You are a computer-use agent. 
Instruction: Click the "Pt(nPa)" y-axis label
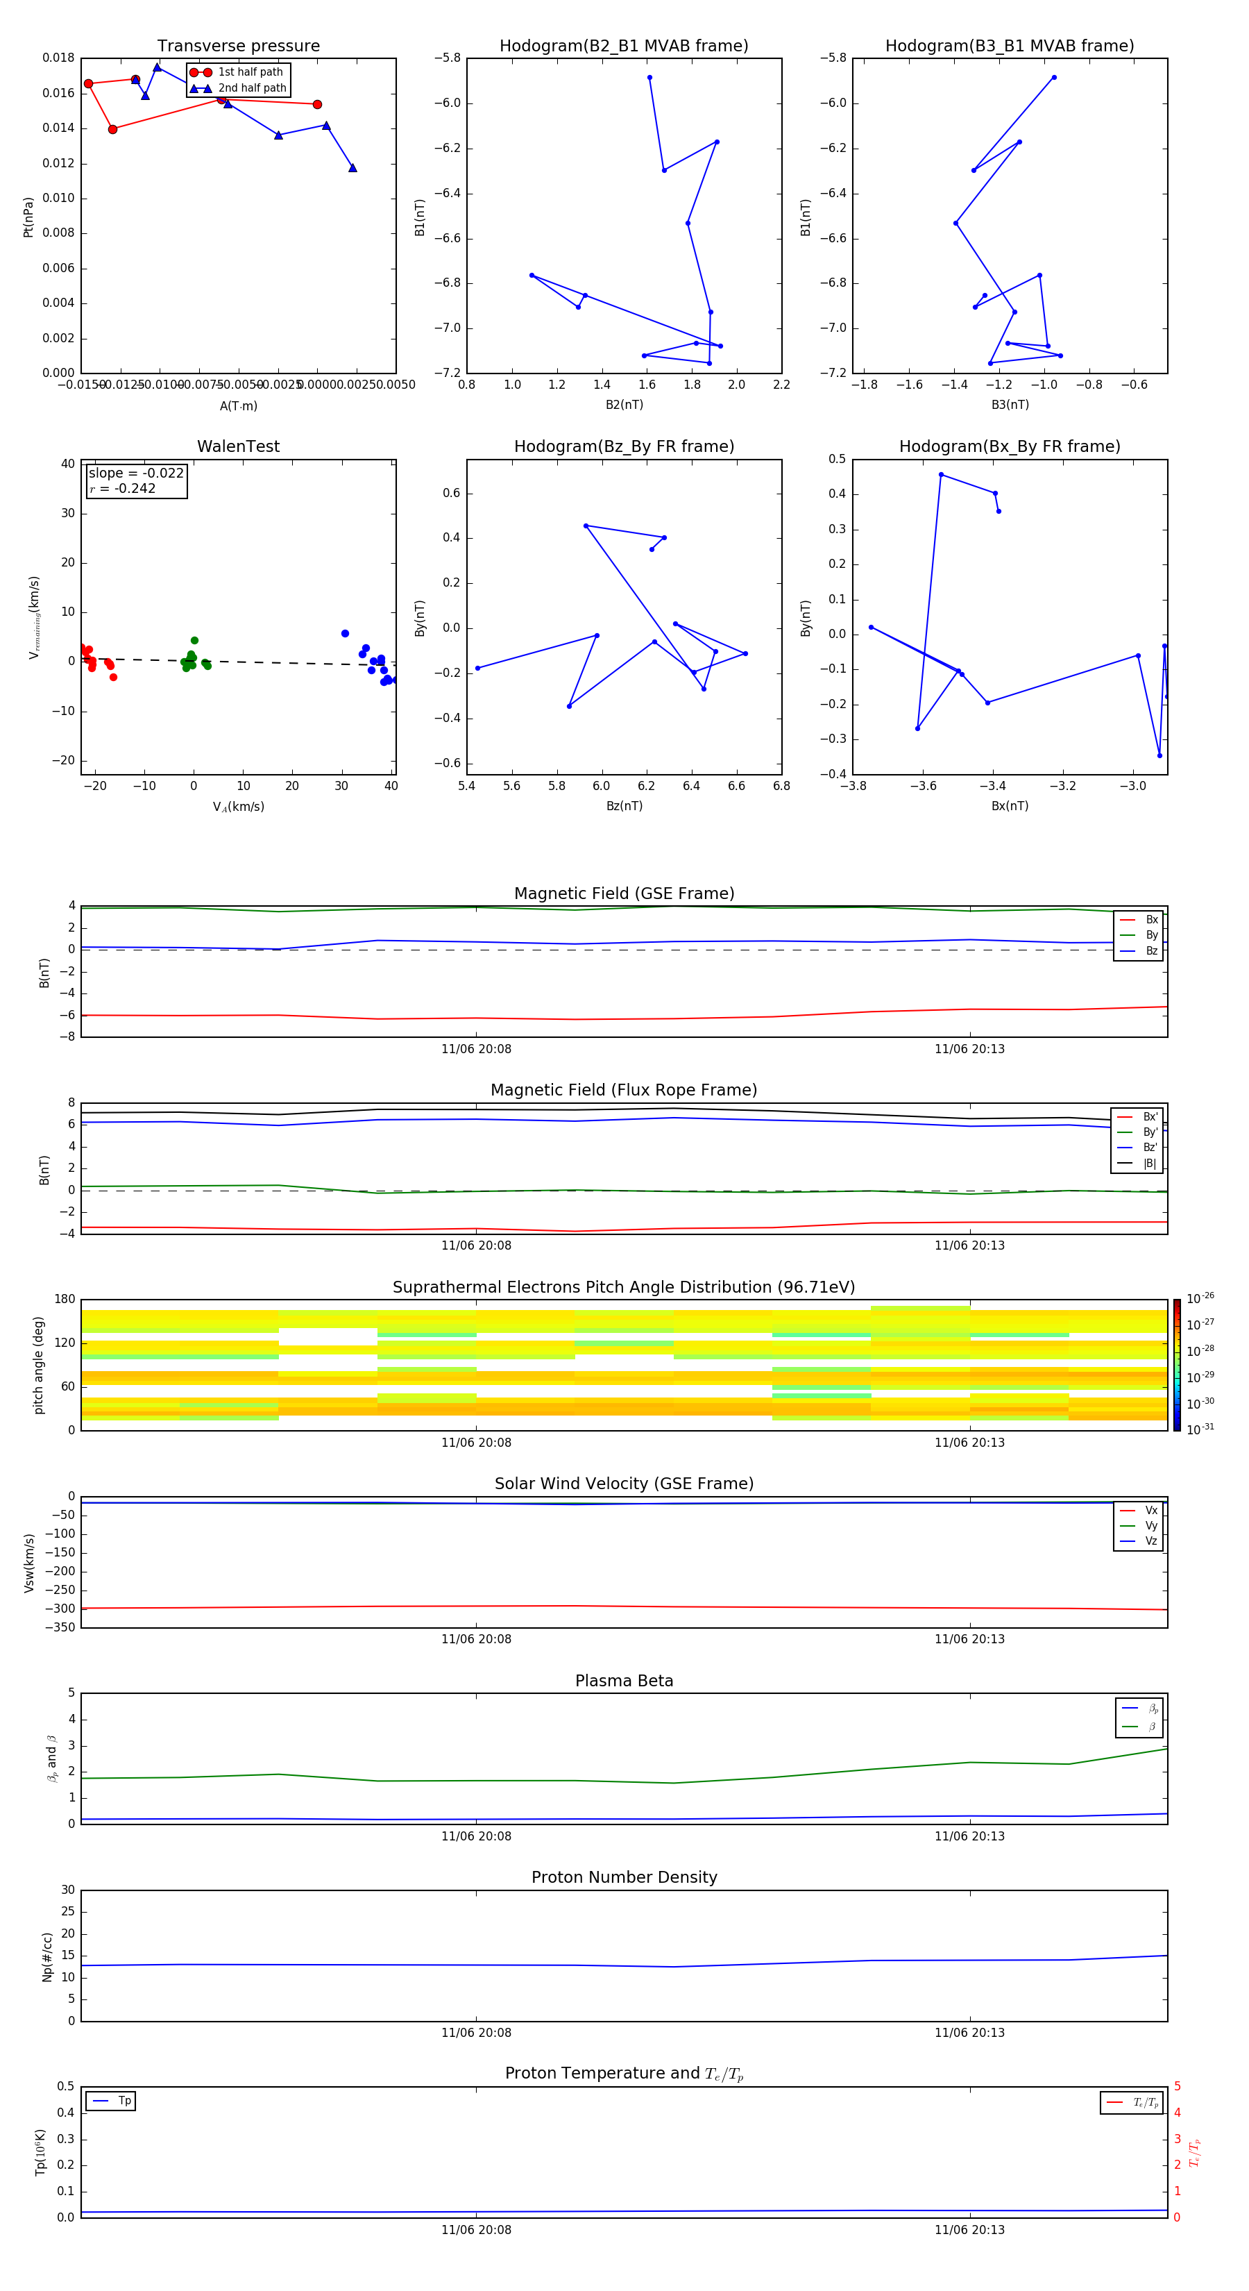click(28, 217)
